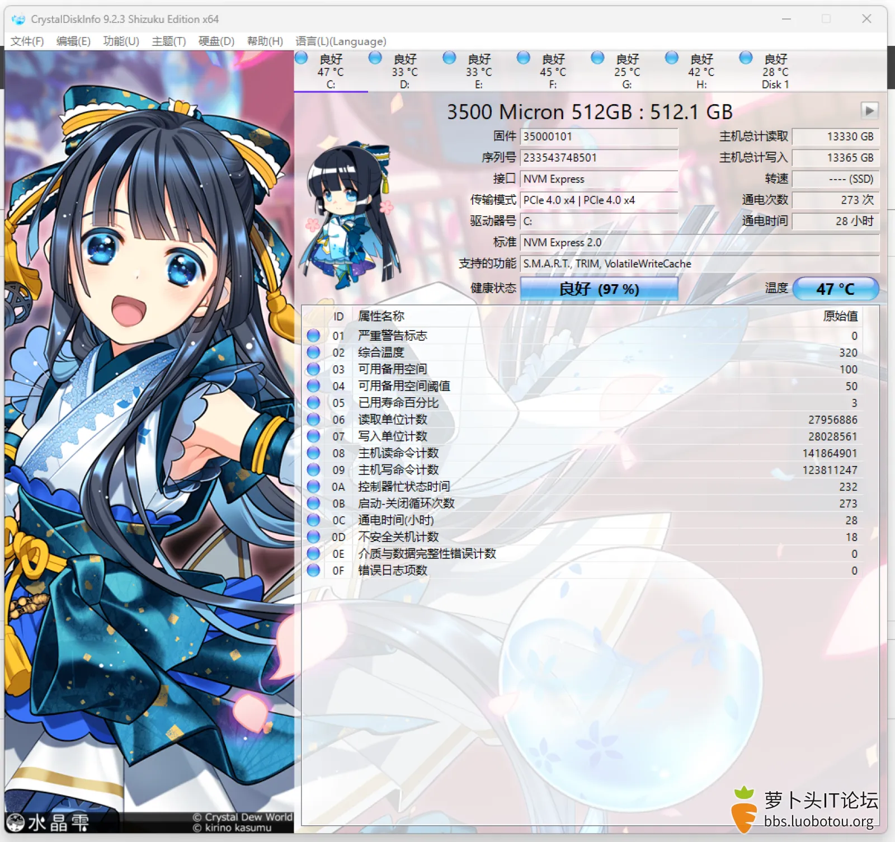Click the health status 良好 (97 %) button
The width and height of the screenshot is (895, 842).
point(599,289)
